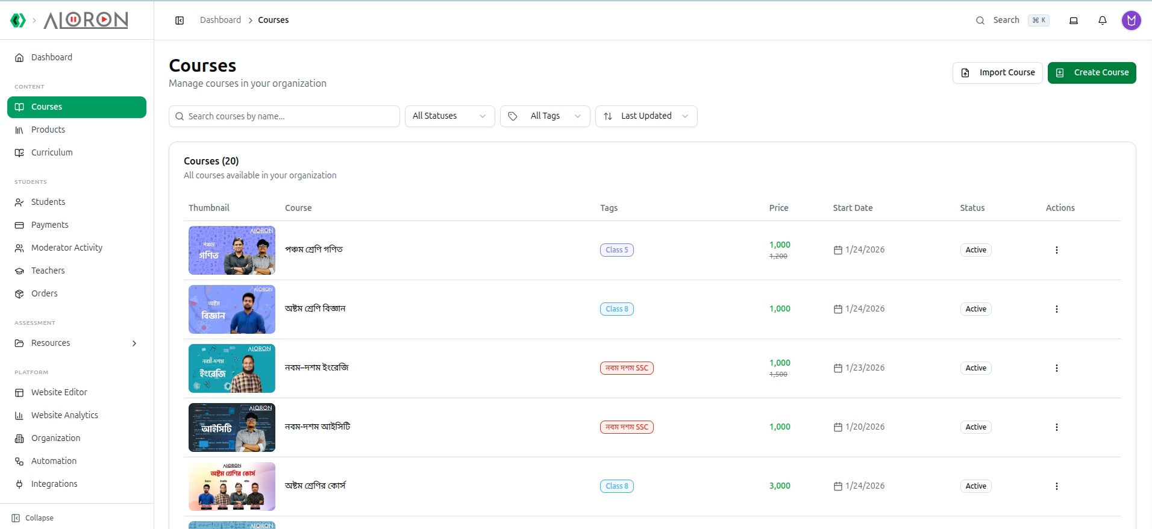The image size is (1152, 529).
Task: Click the ⌘K search shortcut badge
Action: coord(1039,20)
